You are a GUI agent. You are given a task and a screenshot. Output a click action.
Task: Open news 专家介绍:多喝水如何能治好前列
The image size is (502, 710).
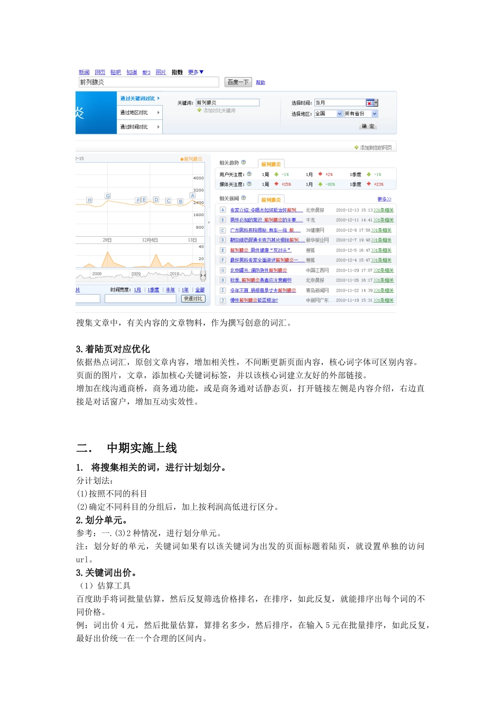point(266,210)
